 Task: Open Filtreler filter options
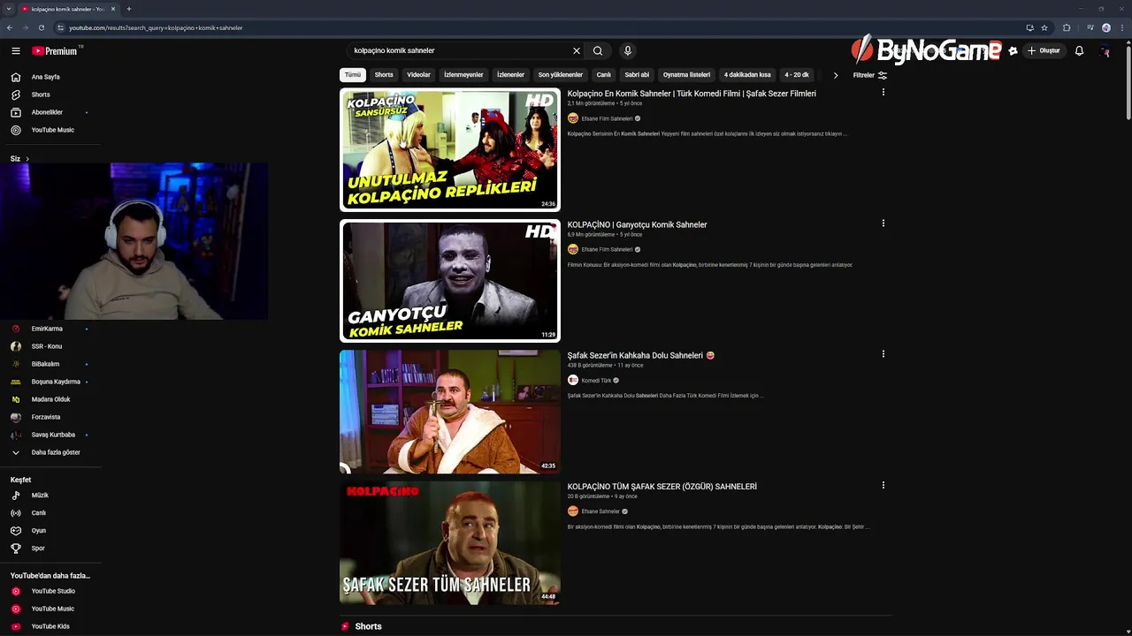pos(870,75)
